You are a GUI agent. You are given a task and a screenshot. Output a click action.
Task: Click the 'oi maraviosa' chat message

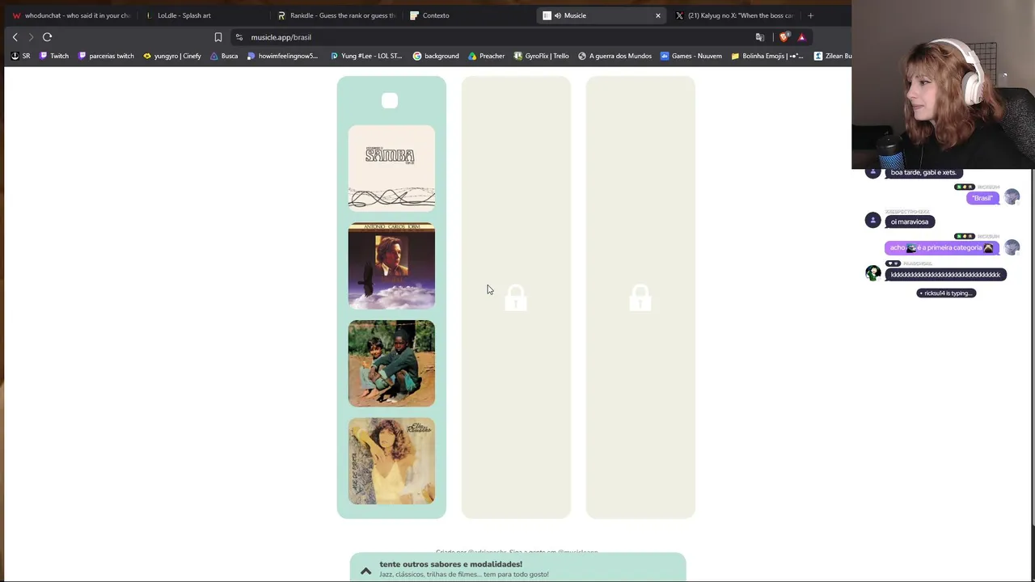(910, 221)
